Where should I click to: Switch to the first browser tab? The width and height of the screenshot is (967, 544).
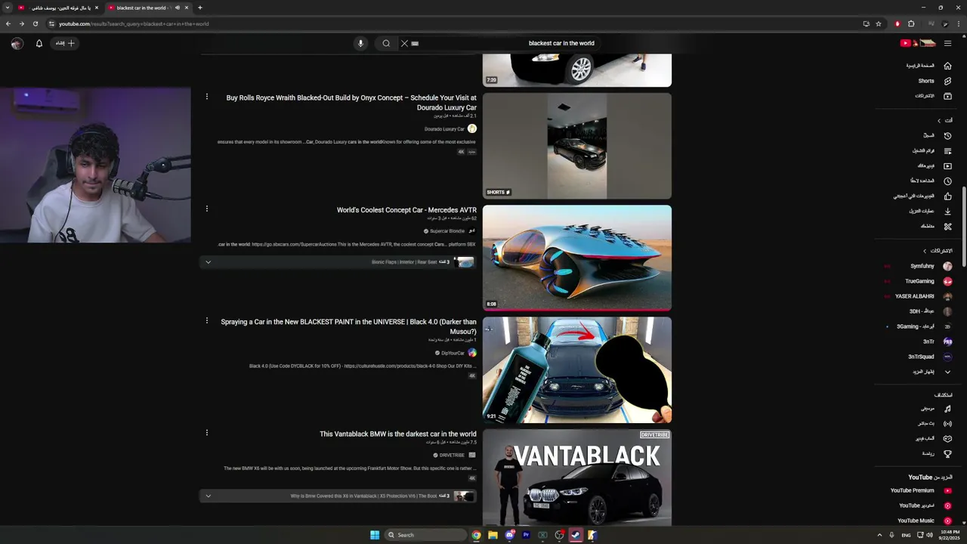click(57, 8)
